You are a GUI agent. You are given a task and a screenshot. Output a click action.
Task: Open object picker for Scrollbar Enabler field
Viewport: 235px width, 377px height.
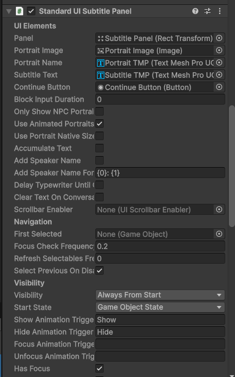219,209
